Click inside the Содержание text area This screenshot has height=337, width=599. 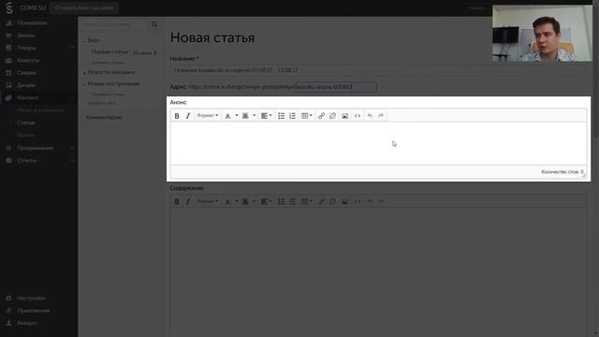378,271
